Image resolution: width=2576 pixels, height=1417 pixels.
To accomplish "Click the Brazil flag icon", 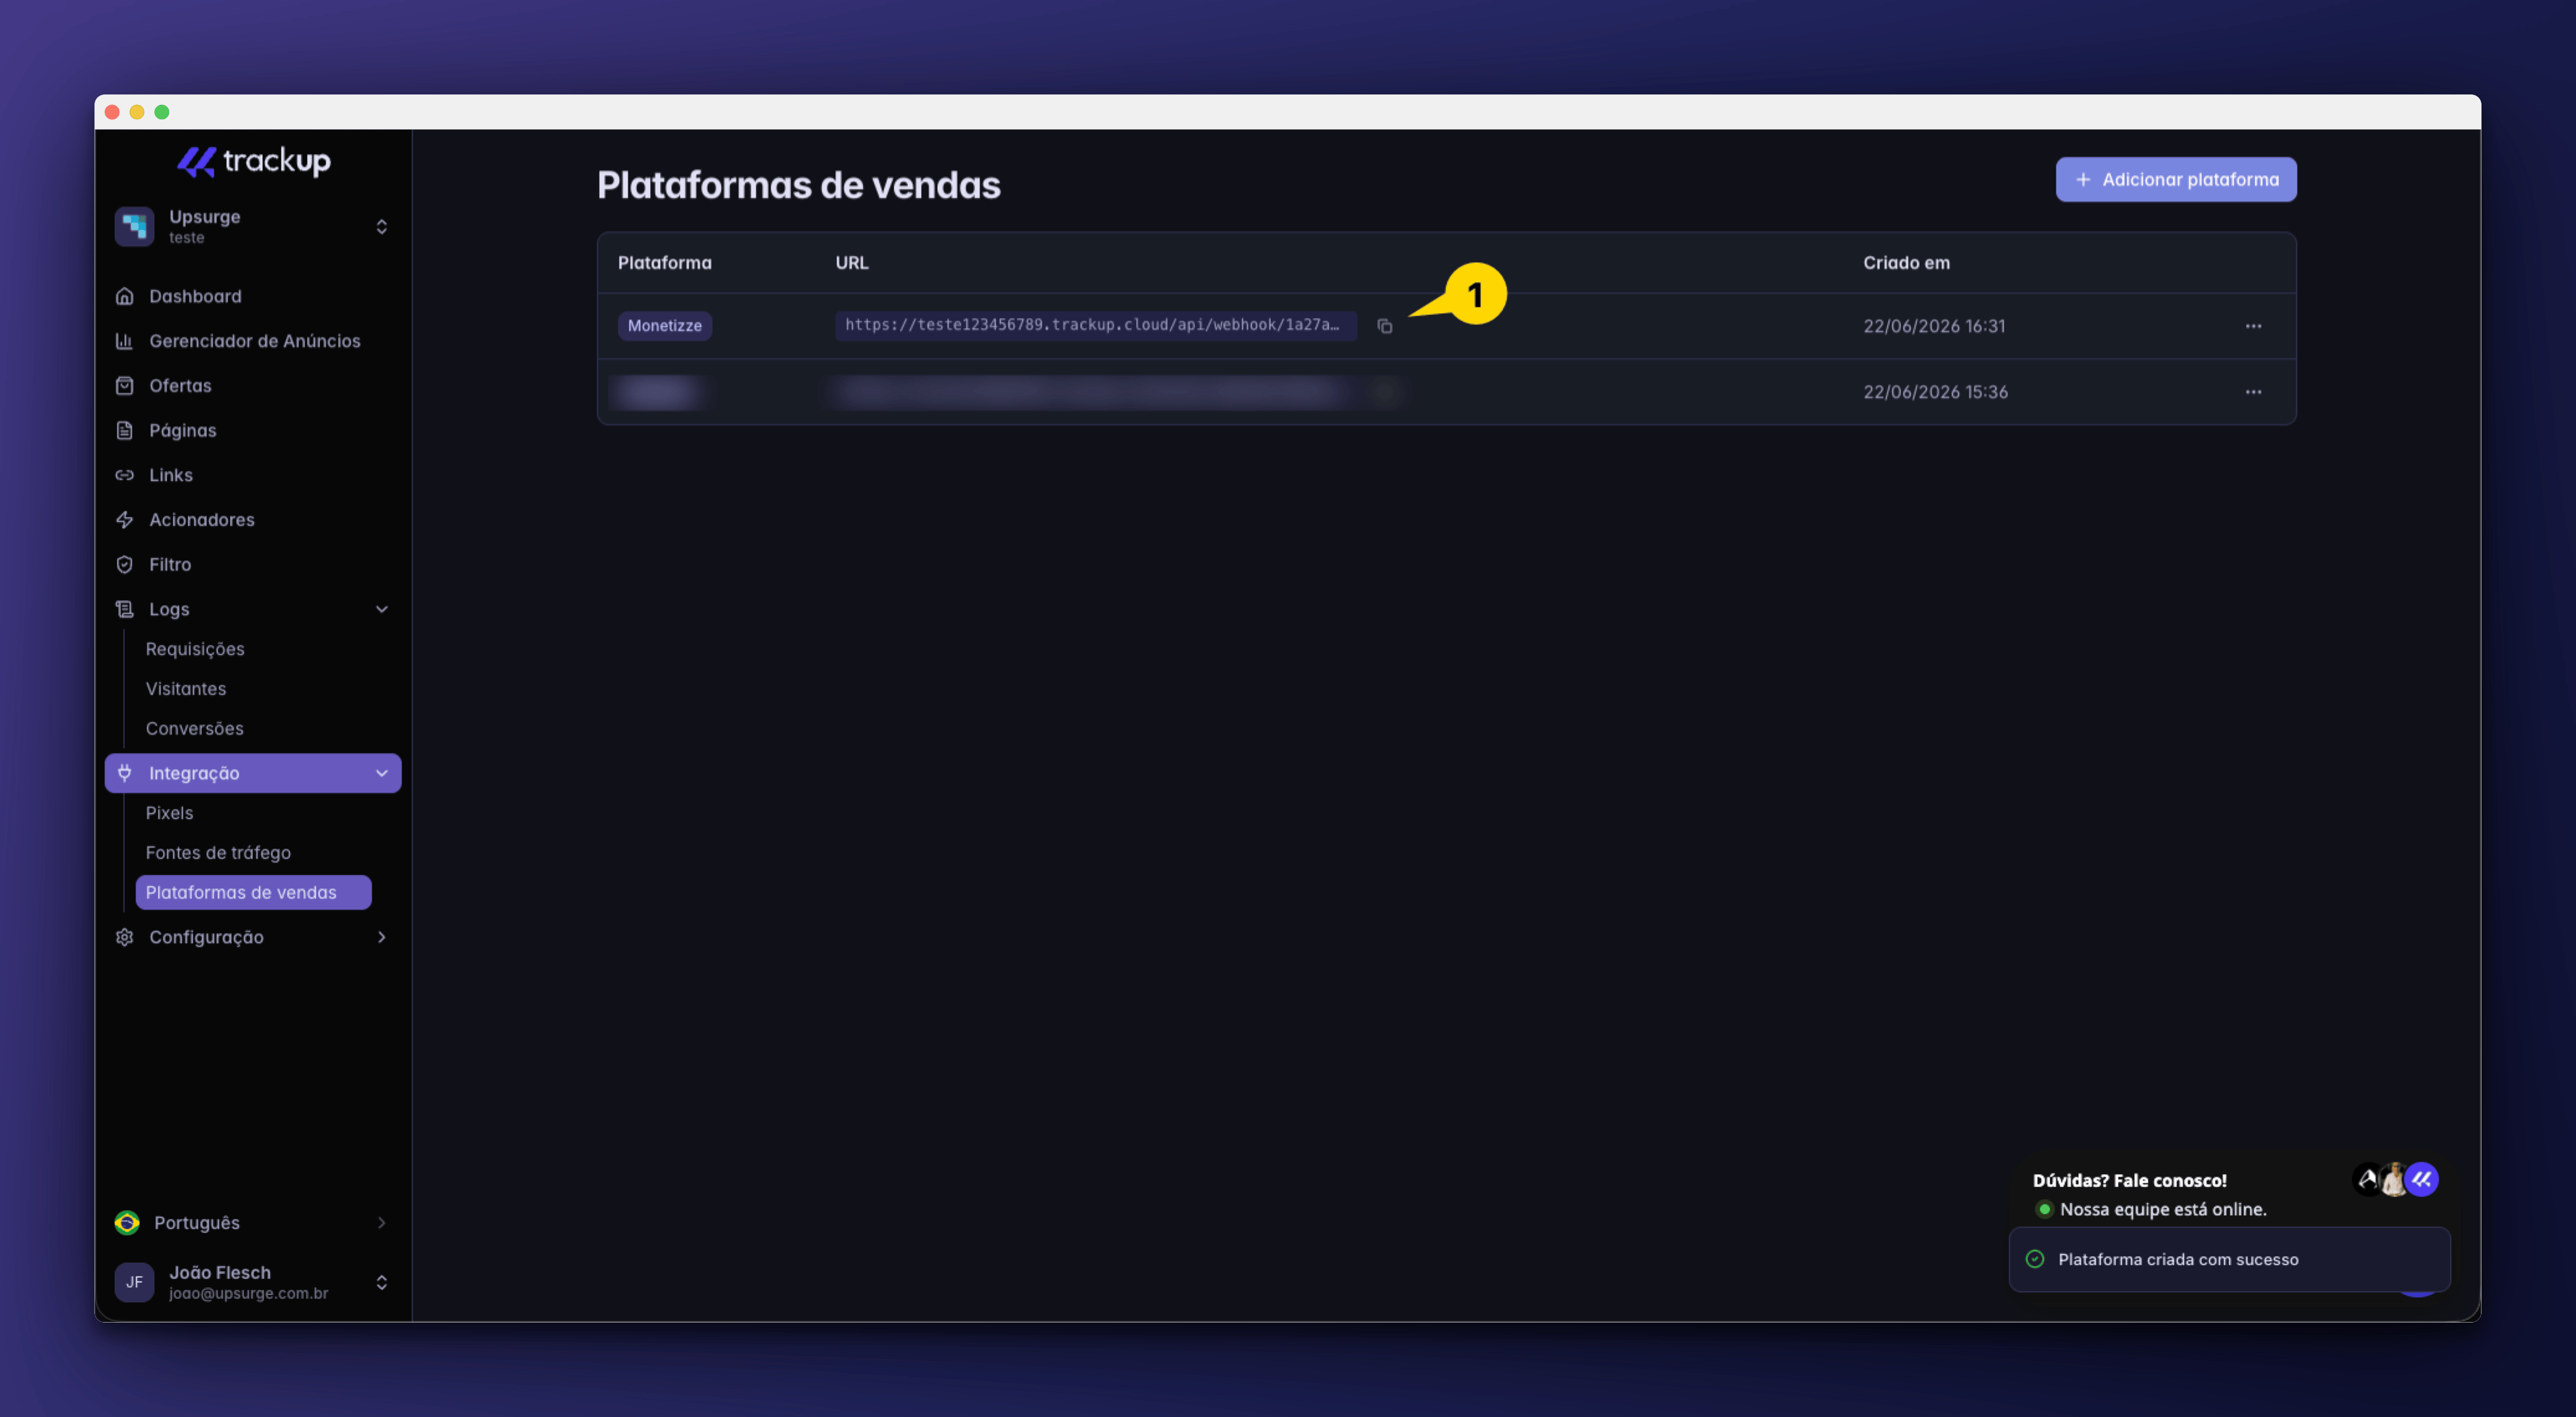I will pyautogui.click(x=127, y=1222).
